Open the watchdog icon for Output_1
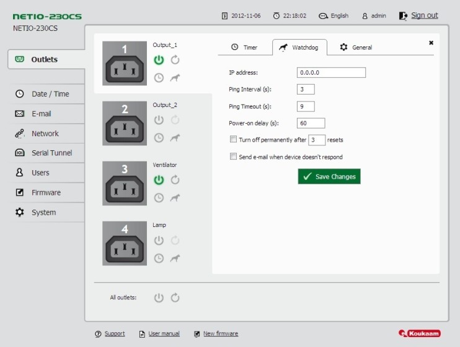This screenshot has height=347, width=460. [175, 78]
